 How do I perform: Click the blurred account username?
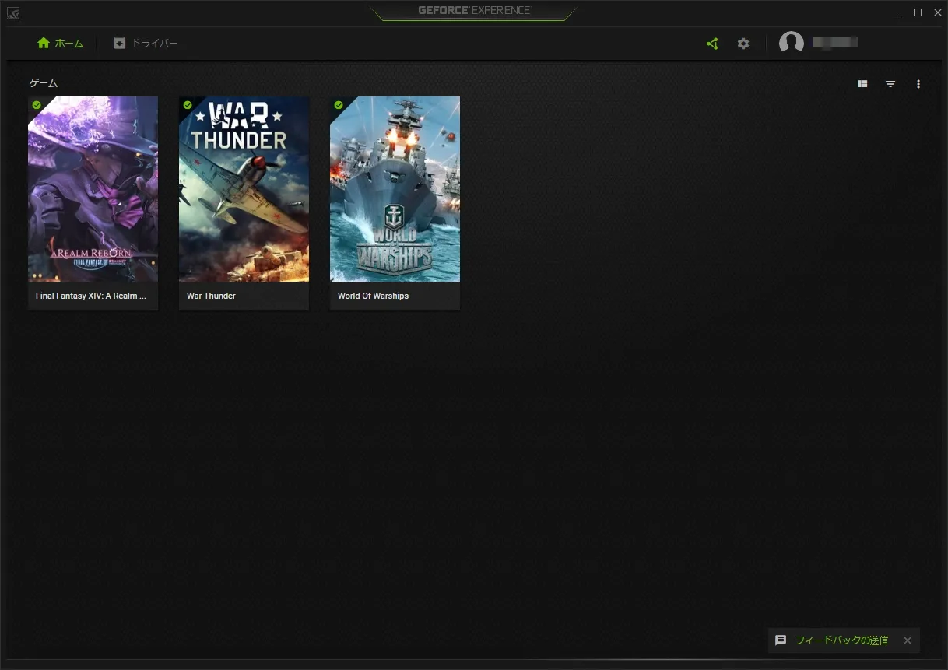pos(835,42)
